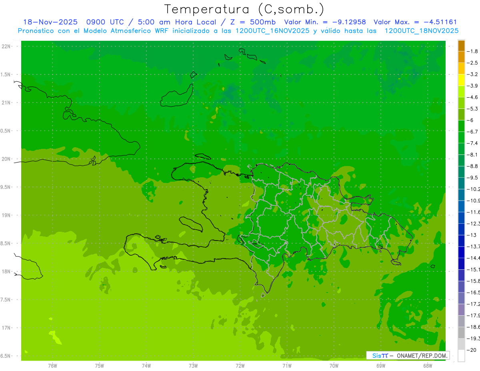Click the "-13" colorbar label
Screen dimensions: 480x371
(472, 235)
